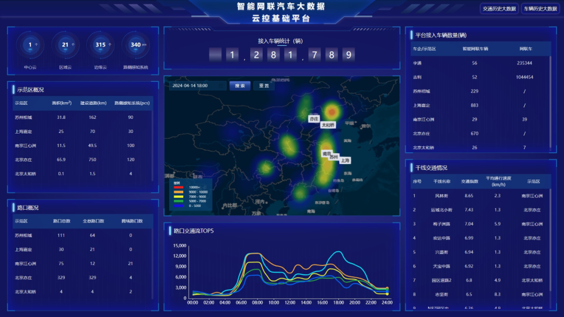This screenshot has height=317, width=564.
Task: Click the blue 0 - 5000 legend swatch
Action: [179, 205]
